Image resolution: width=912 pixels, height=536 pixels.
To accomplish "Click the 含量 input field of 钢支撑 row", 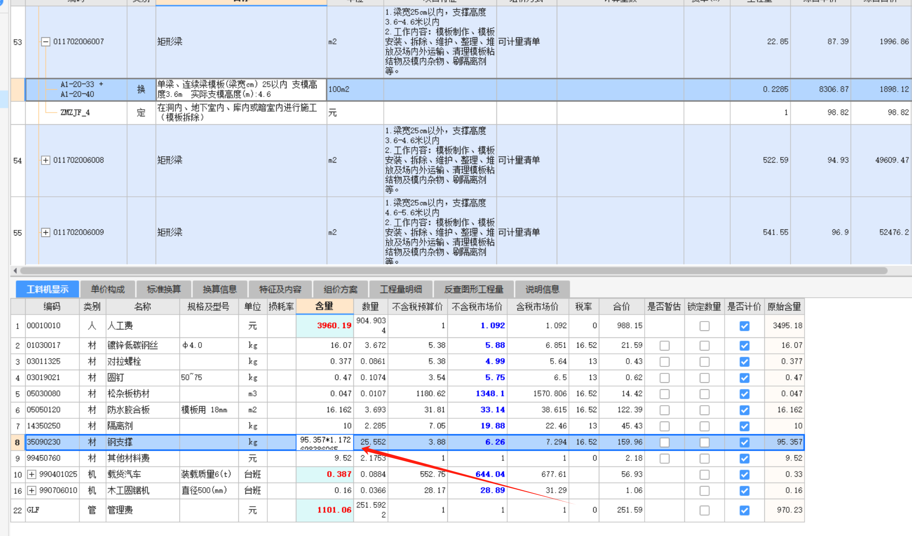I will coord(325,442).
